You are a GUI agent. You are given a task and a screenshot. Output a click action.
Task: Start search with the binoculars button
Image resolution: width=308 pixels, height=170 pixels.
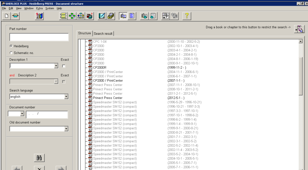[39, 158]
